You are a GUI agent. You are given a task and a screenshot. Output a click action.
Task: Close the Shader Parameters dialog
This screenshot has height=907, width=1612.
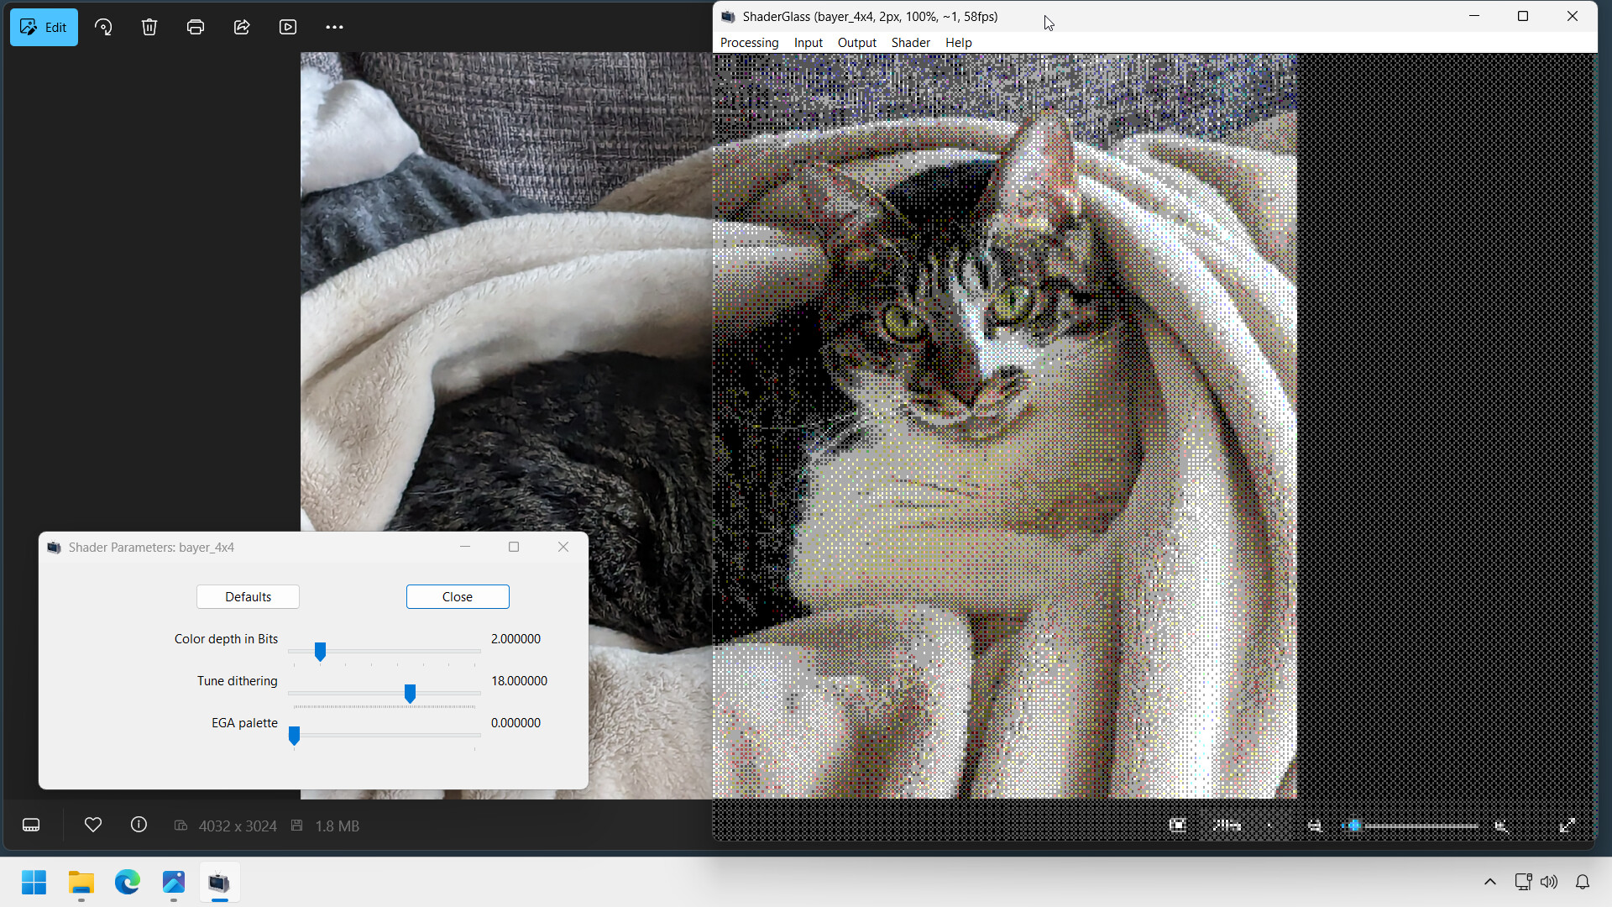tap(563, 547)
